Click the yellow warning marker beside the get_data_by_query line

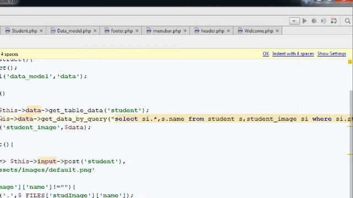pyautogui.click(x=350, y=127)
